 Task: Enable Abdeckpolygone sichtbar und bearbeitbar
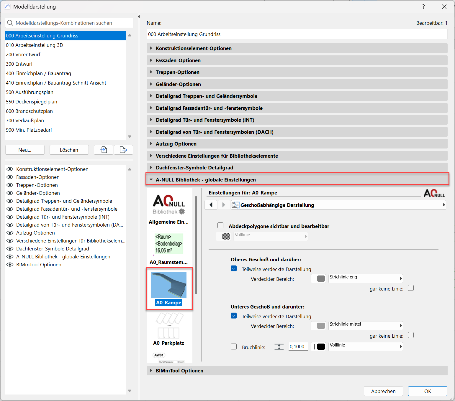(x=220, y=226)
